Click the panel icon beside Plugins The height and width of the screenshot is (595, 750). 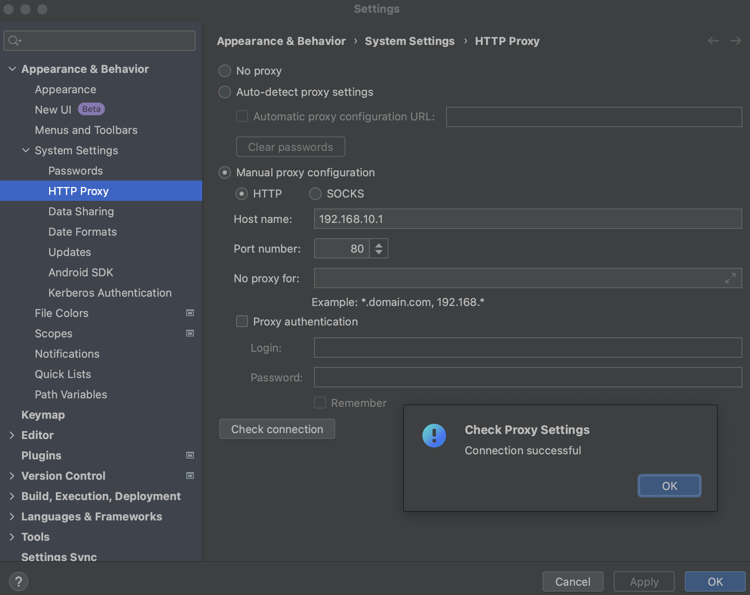[190, 455]
